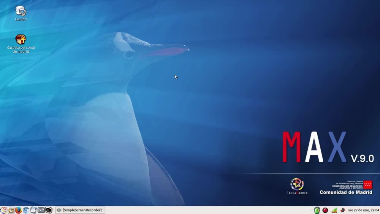Viewport: 380px width, 214px height.
Task: Launch Chromium from the taskbar
Action: pyautogui.click(x=26, y=210)
